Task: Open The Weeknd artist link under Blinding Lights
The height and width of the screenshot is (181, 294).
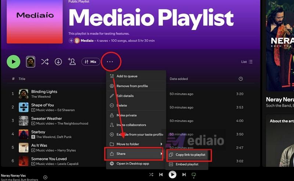Action: pos(41,97)
